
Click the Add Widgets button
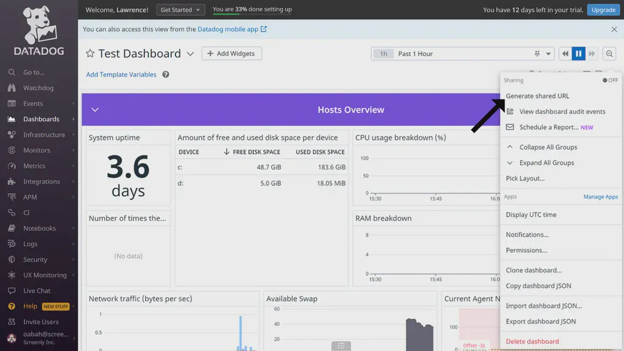pyautogui.click(x=232, y=54)
